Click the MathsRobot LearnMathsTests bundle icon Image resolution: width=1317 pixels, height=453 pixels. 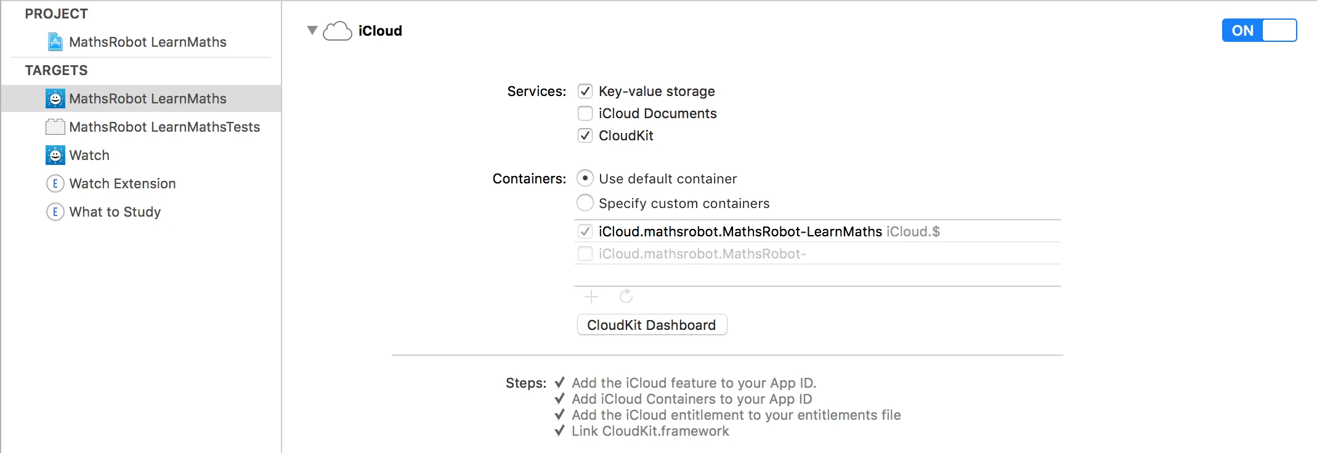coord(55,127)
